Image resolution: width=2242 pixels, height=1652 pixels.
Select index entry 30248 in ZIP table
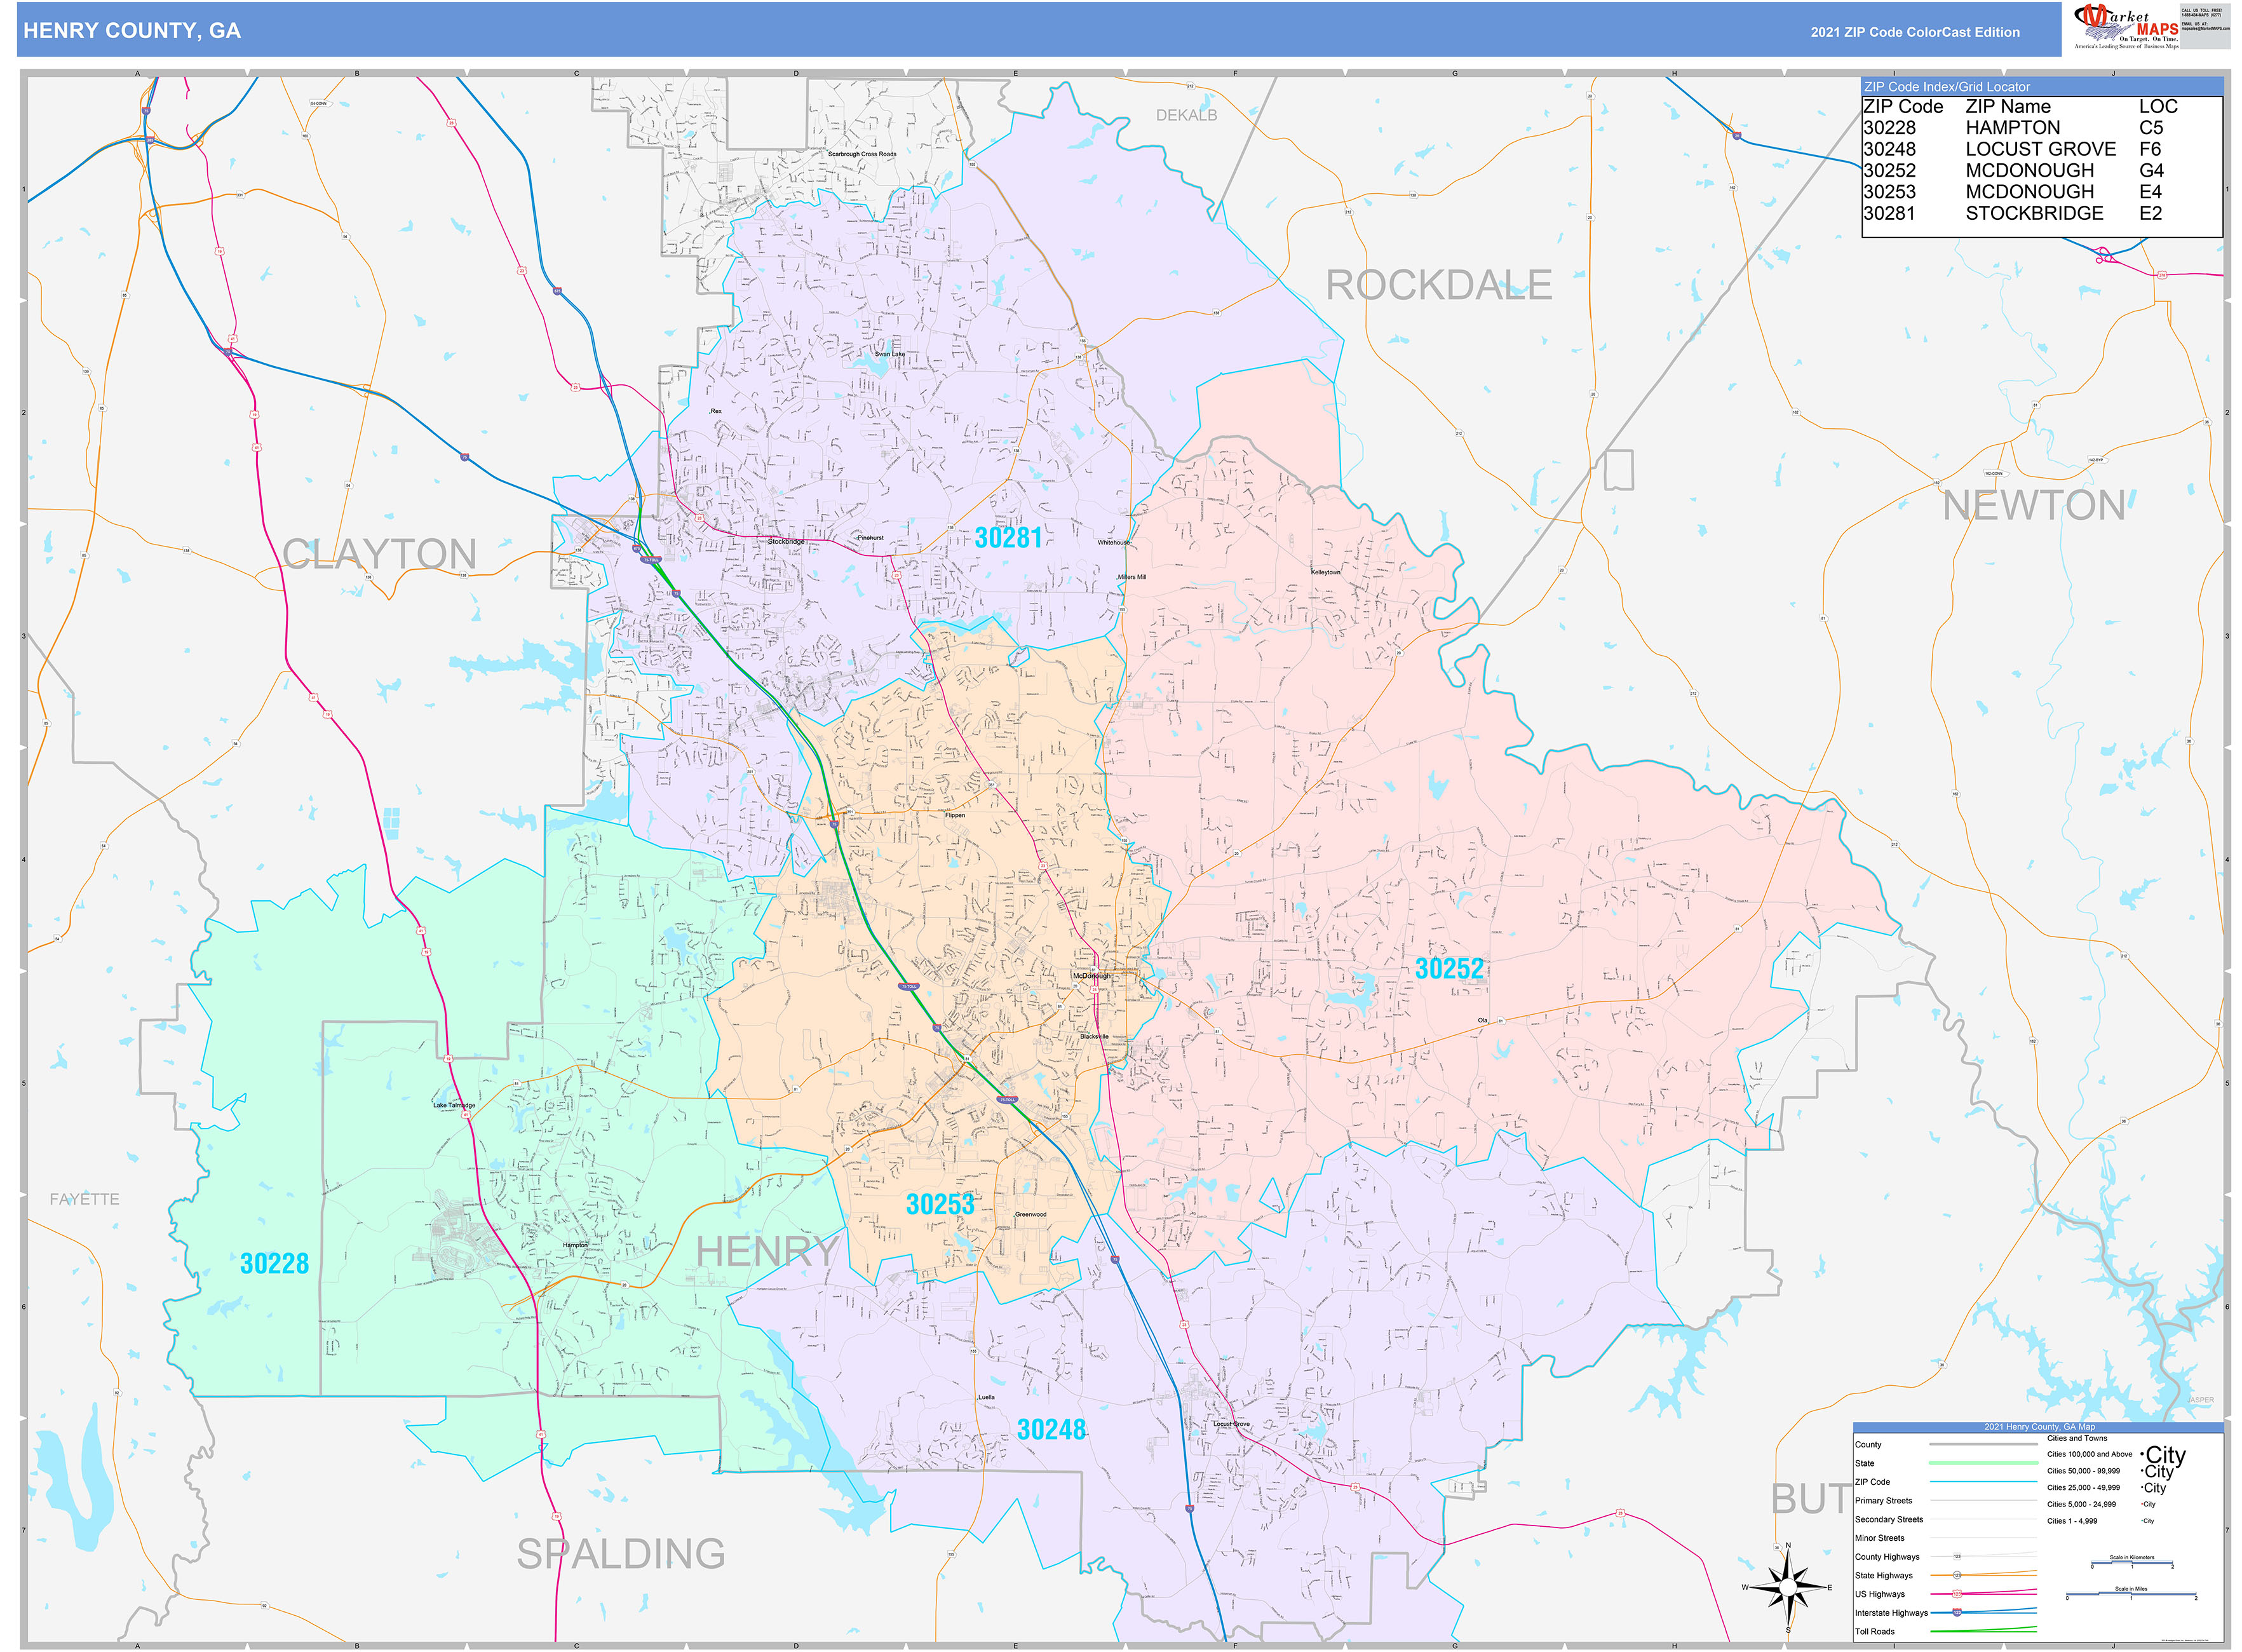tap(1889, 149)
